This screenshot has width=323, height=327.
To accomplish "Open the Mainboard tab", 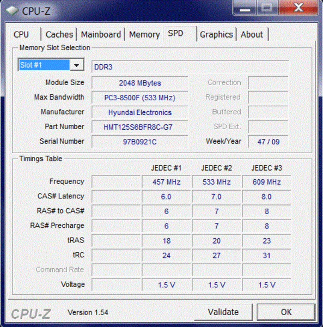I will click(101, 35).
